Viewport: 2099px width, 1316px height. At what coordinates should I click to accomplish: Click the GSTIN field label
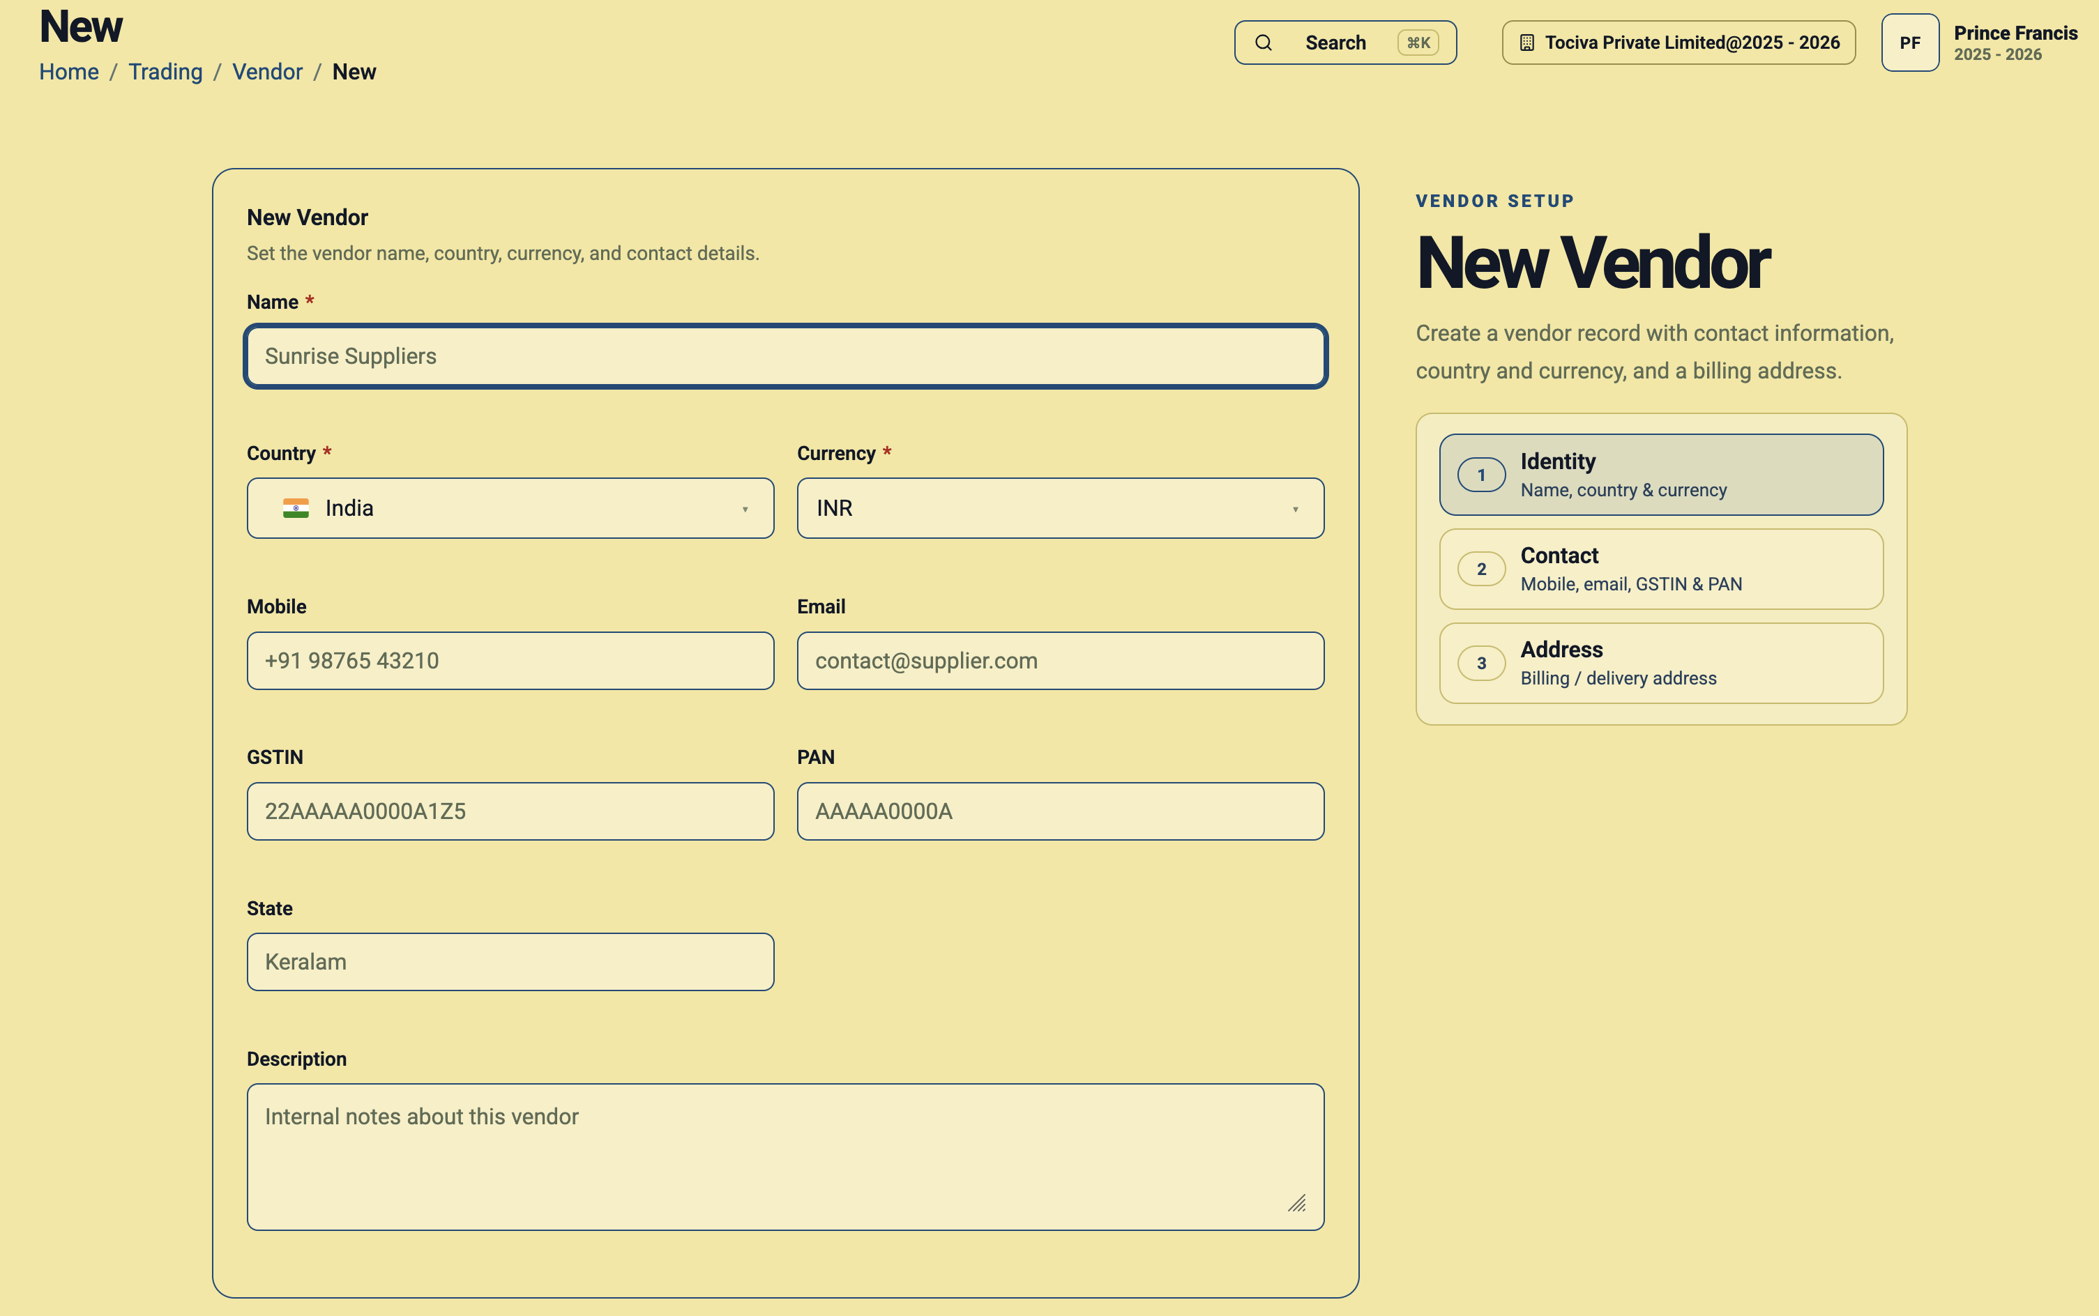coord(275,757)
